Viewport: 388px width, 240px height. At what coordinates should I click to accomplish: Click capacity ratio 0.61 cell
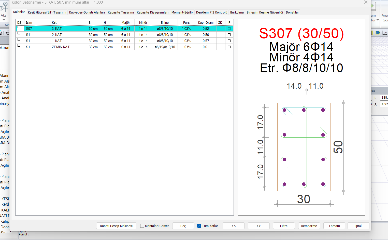pos(206,47)
